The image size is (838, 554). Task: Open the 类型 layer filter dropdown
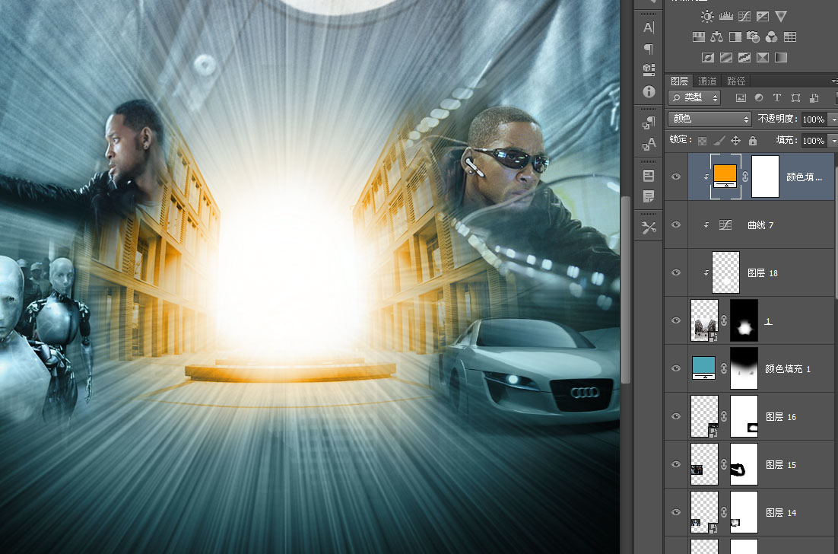pos(694,98)
